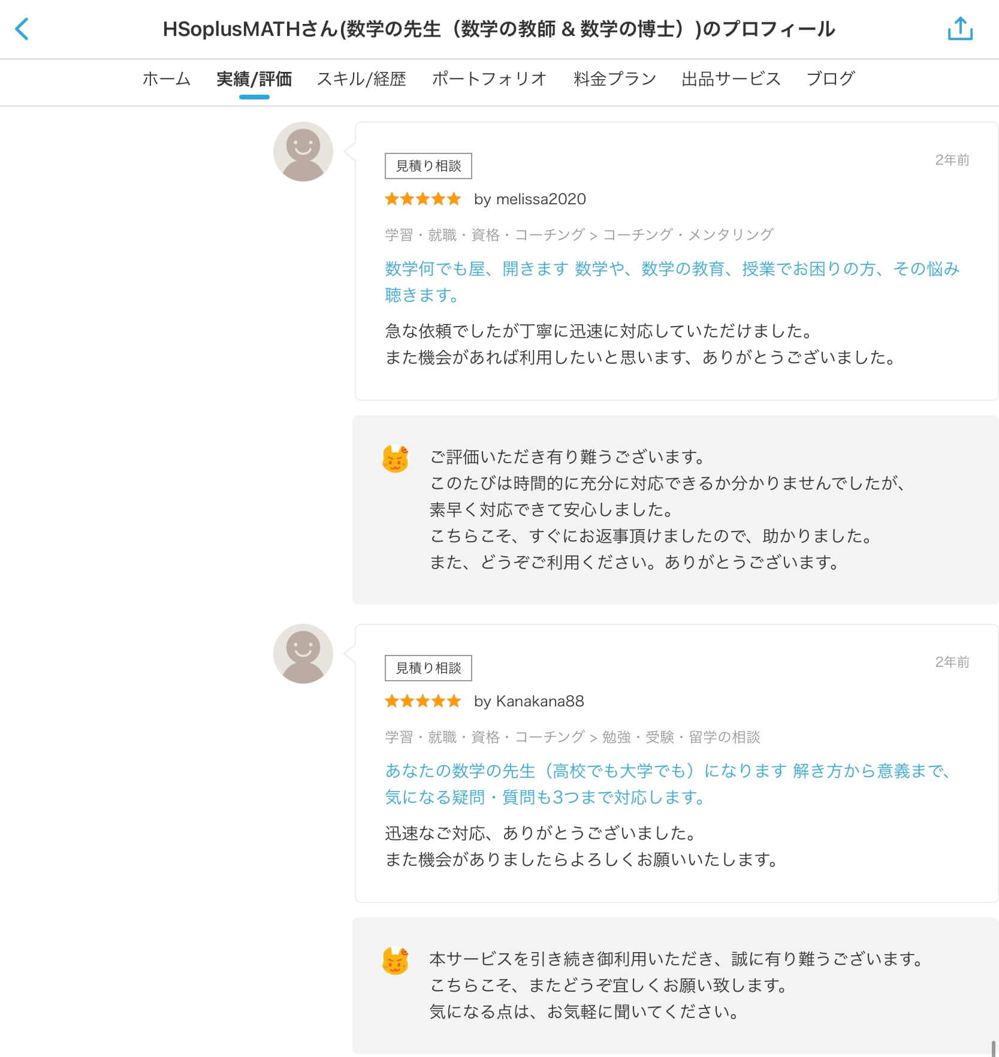
Task: Open service link あなたの数学の先生
Action: pyautogui.click(x=668, y=784)
